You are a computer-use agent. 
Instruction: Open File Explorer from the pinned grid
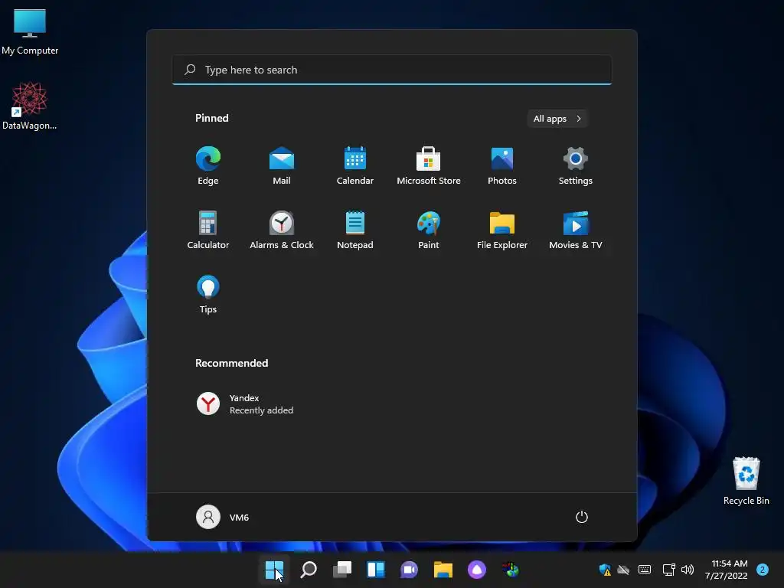(x=502, y=230)
